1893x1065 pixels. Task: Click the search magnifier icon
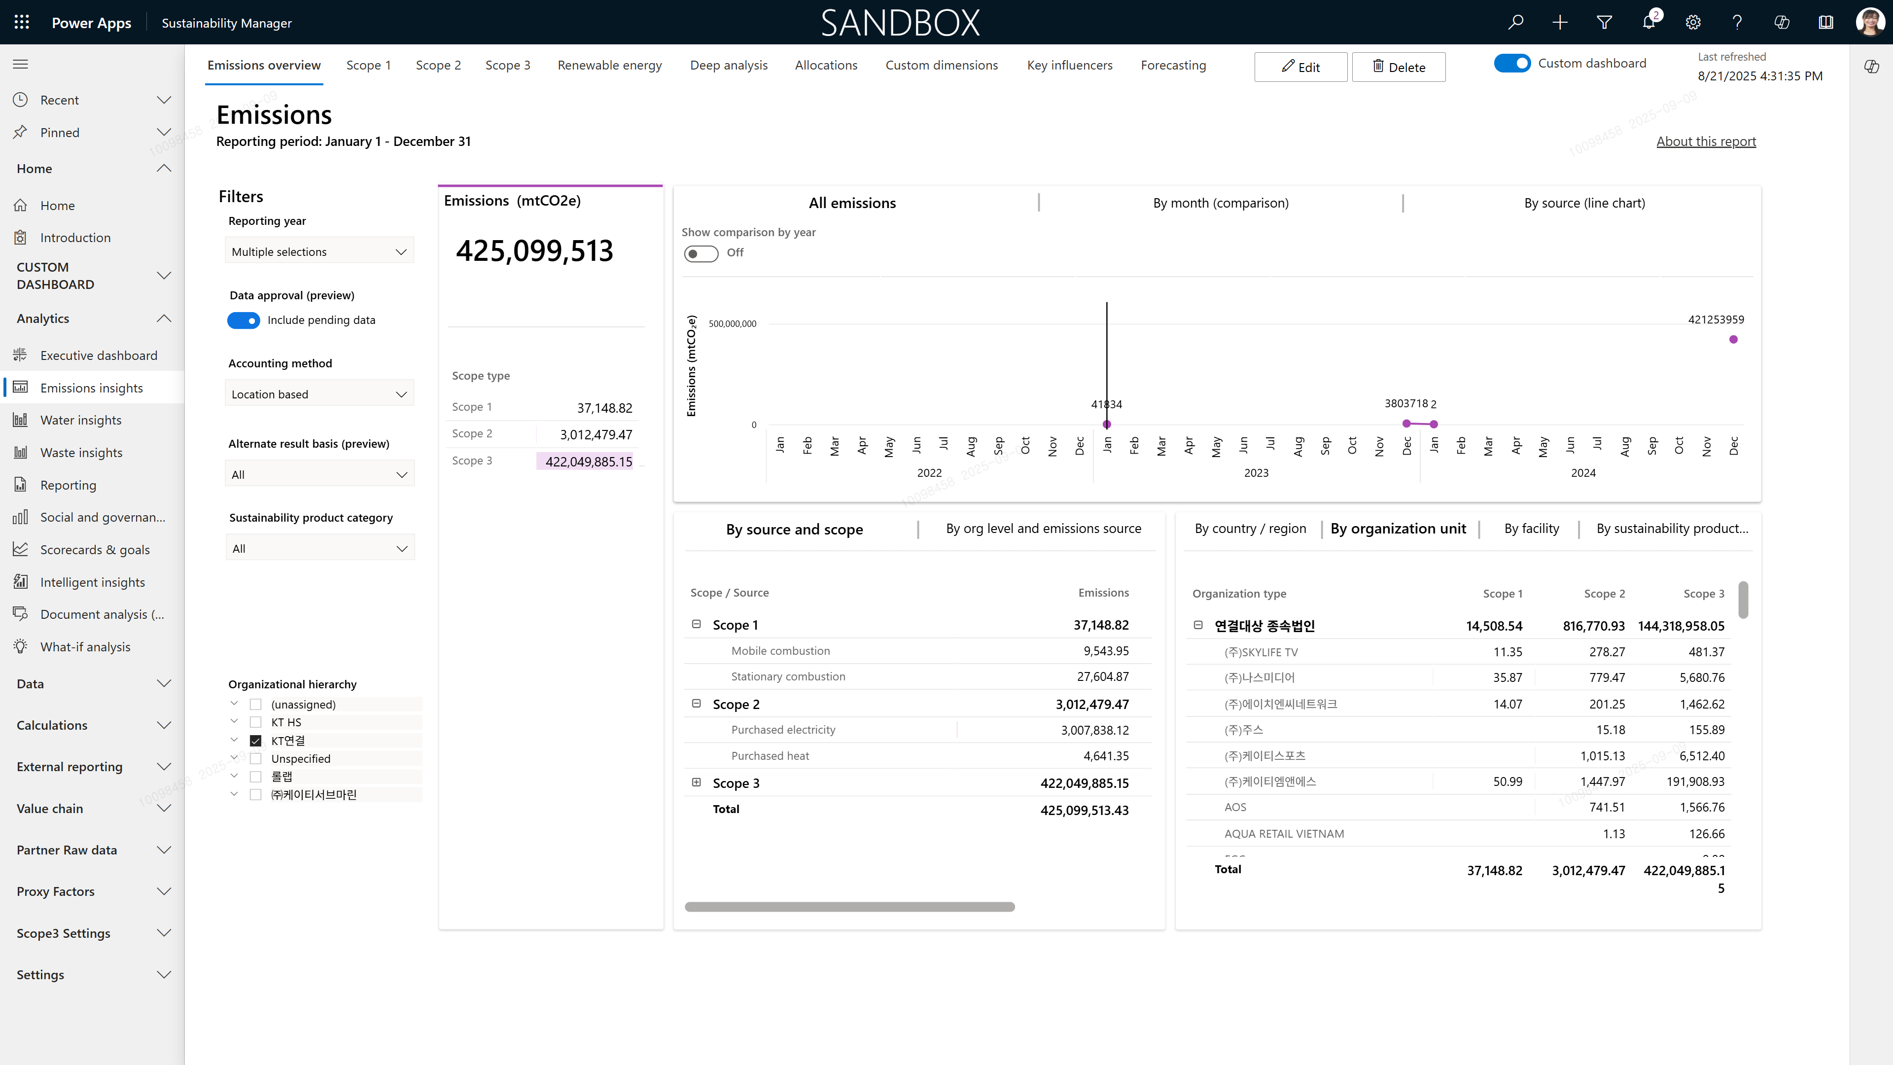1515,22
